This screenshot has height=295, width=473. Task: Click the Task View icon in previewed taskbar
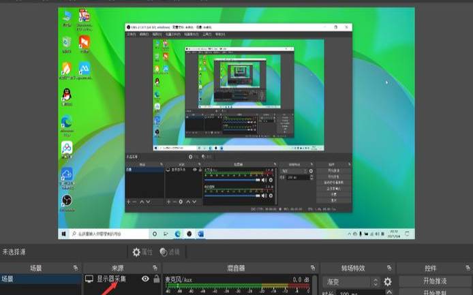coord(166,234)
